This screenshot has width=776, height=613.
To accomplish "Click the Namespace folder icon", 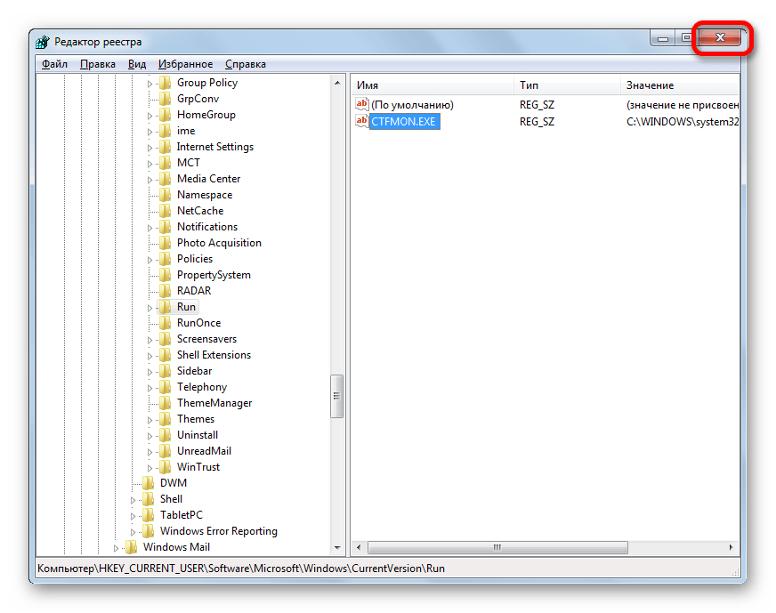I will tap(166, 195).
